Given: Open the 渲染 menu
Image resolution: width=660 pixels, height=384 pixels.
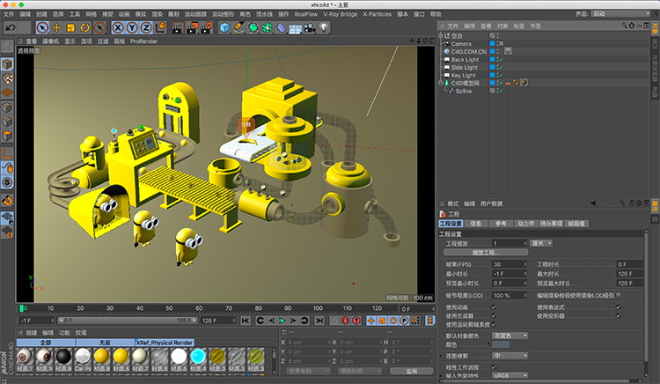Looking at the screenshot, I should coord(157,14).
